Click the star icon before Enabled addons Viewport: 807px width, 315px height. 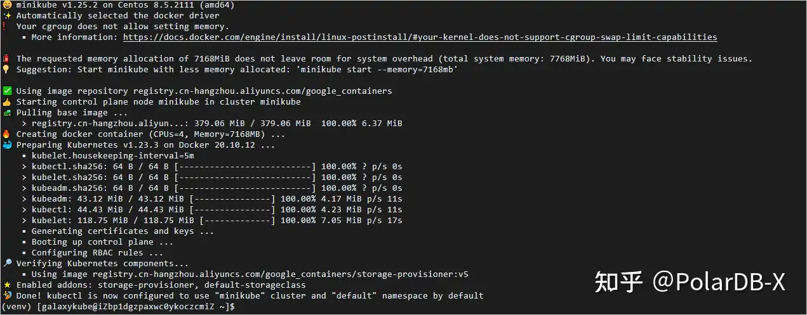coord(6,285)
